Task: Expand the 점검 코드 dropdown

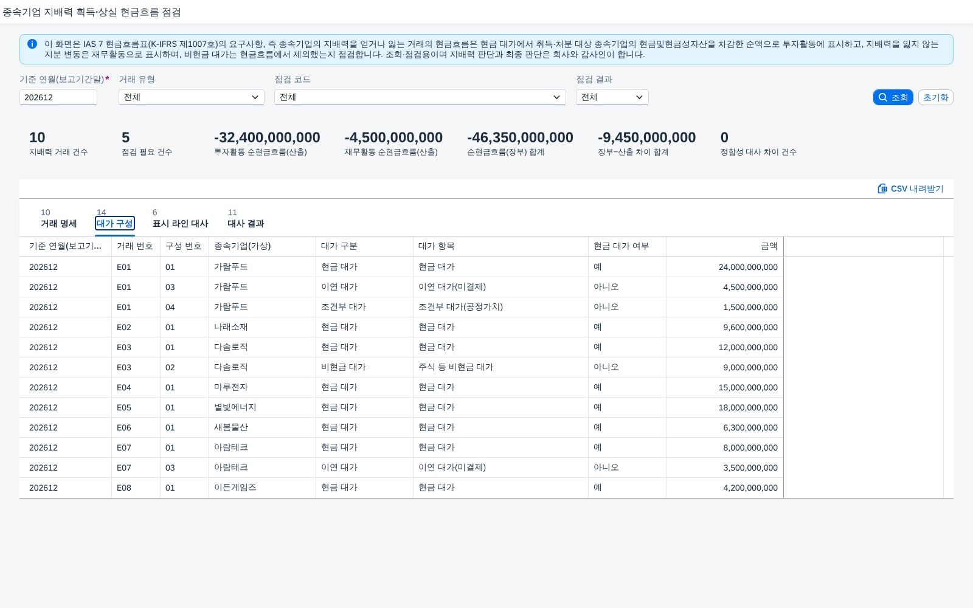Action: 420,97
